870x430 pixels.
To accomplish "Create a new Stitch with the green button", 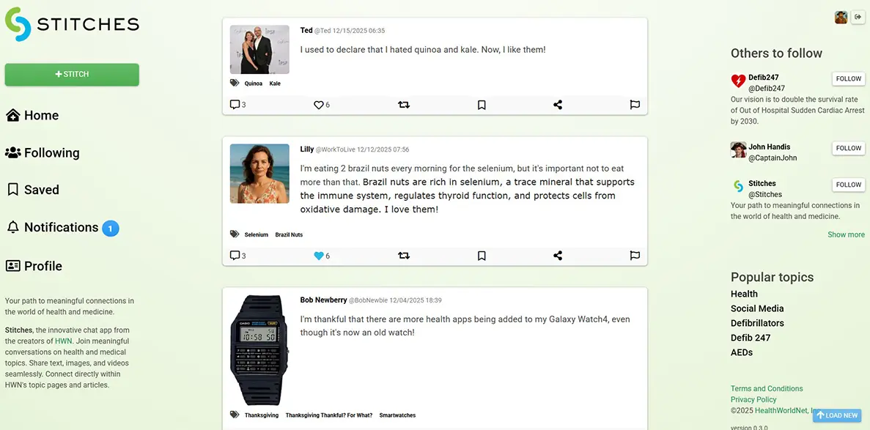I will (x=72, y=74).
